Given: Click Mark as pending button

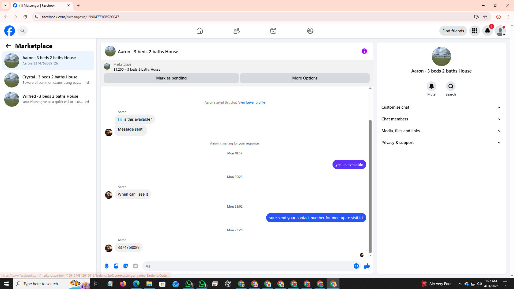Looking at the screenshot, I should click(x=171, y=78).
